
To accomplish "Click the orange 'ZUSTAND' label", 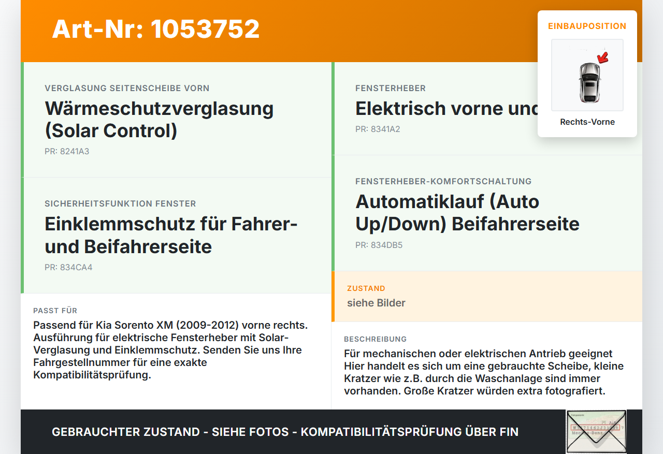I will point(366,288).
